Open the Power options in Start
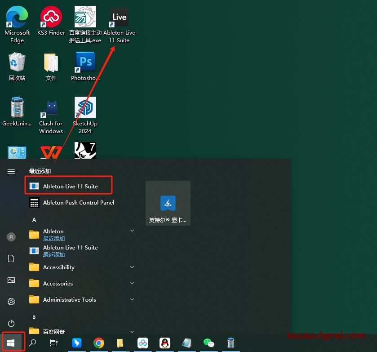 [x=11, y=323]
